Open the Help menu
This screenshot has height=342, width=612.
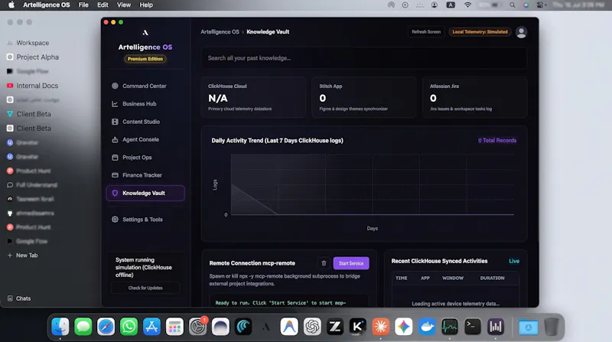pos(146,5)
